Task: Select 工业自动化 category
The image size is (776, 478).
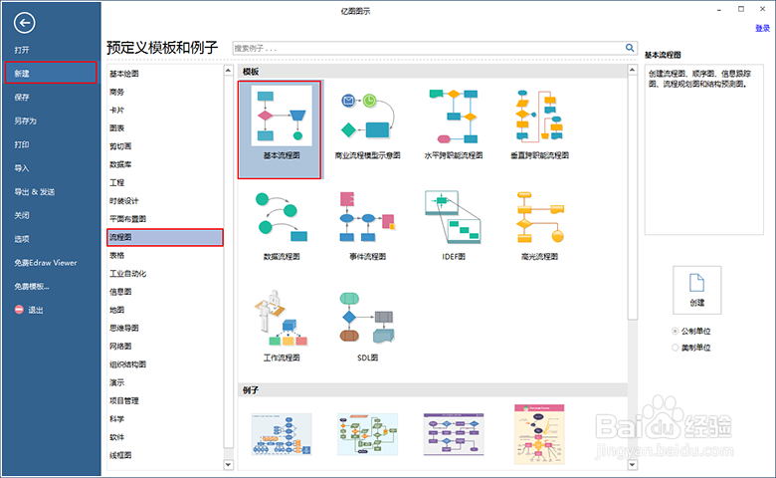Action: (127, 274)
